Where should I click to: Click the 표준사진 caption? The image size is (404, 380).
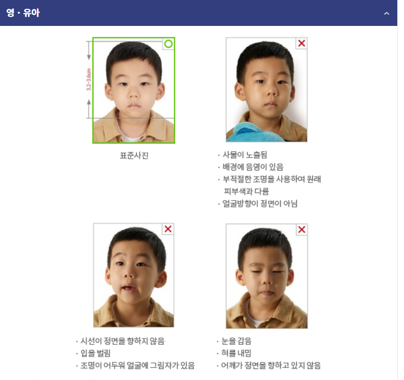[134, 156]
